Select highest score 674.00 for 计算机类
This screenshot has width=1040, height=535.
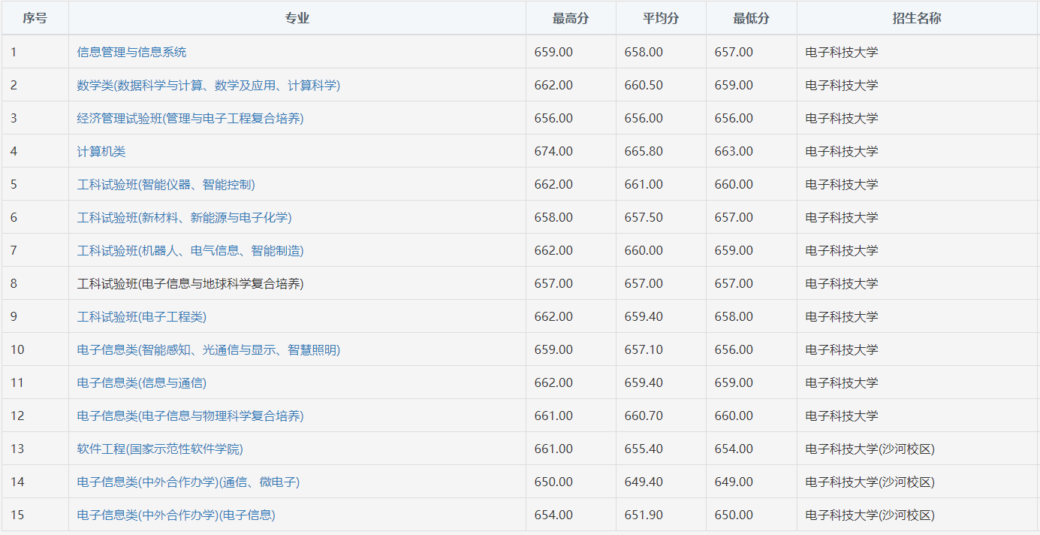pyautogui.click(x=553, y=151)
